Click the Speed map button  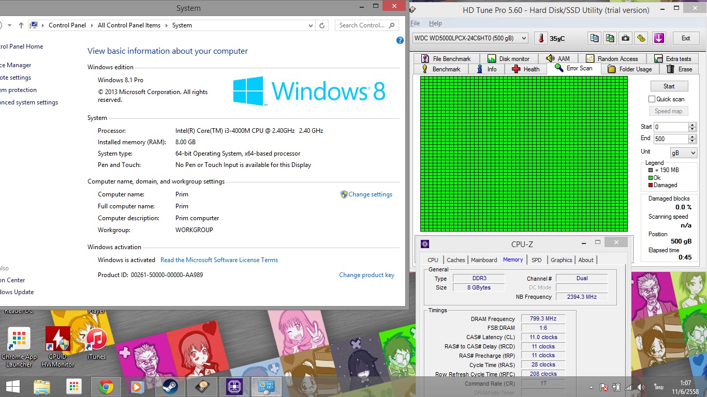pos(669,111)
